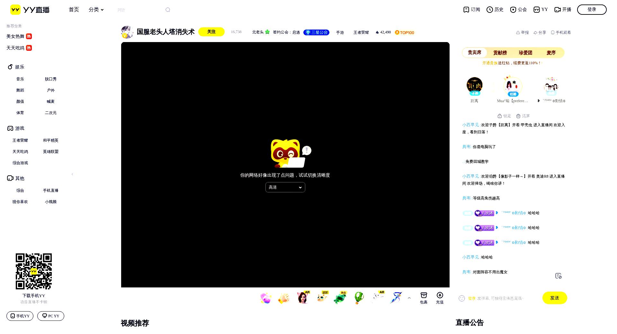
Task: Select 王者荣耀 in sidebar games
Action: (x=20, y=140)
